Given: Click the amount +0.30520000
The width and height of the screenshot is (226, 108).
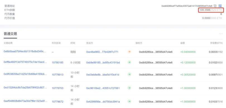Looking at the screenshot, I should coord(188,75).
